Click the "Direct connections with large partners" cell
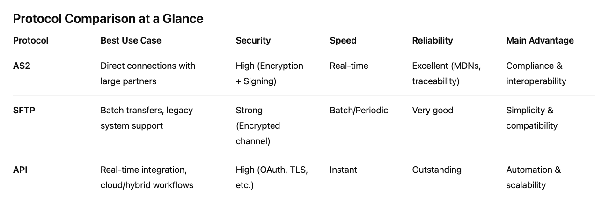Image resolution: width=602 pixels, height=214 pixels. pos(147,74)
